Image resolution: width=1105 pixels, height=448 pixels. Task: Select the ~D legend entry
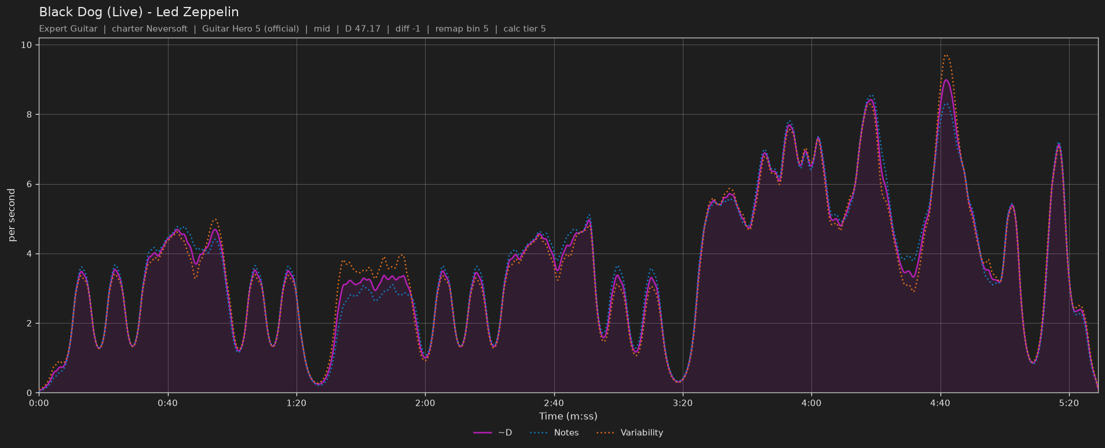(x=492, y=433)
